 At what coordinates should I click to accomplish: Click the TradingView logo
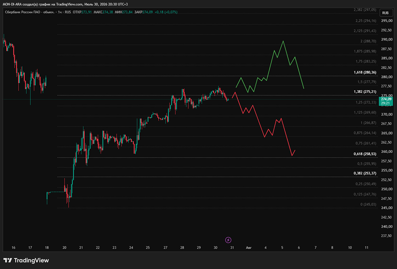click(x=26, y=260)
